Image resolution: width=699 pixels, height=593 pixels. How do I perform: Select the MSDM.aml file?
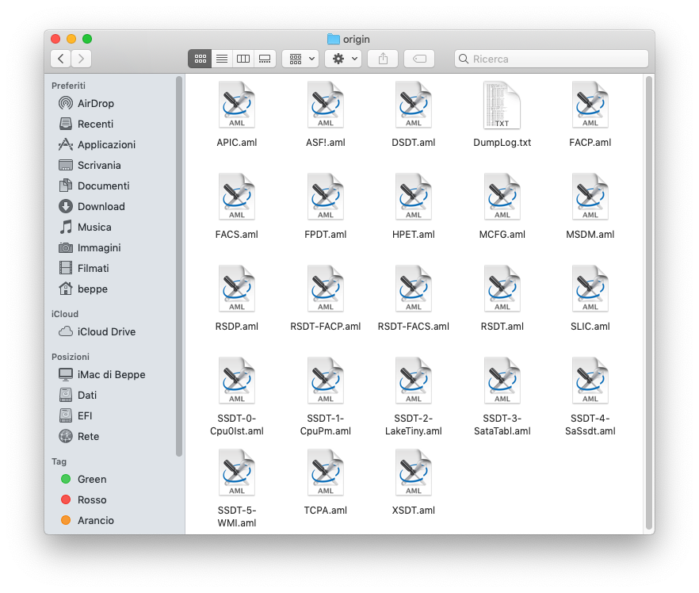pyautogui.click(x=590, y=206)
